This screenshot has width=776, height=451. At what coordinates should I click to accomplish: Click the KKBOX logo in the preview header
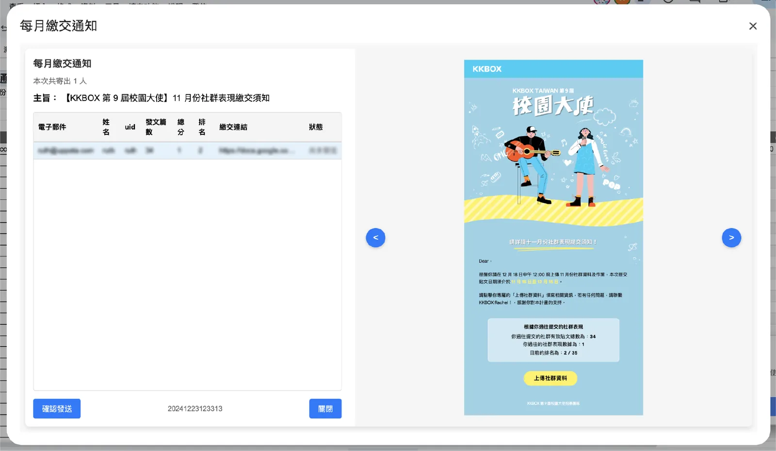tap(487, 69)
